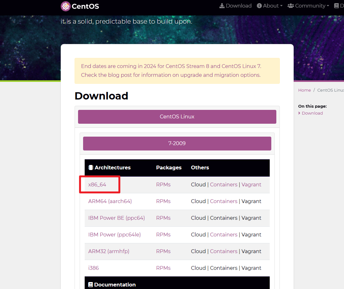344x289 pixels.
Task: Go to Home in the breadcrumb
Action: click(305, 90)
